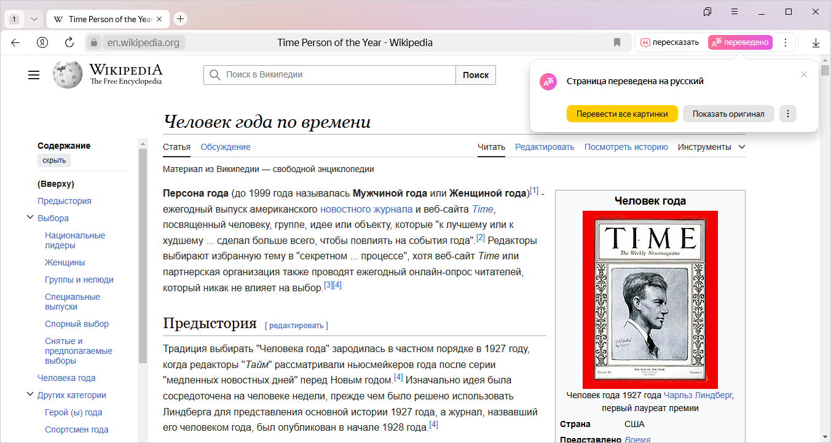Open Wikipedia hamburger main menu
The image size is (831, 443).
tap(34, 75)
